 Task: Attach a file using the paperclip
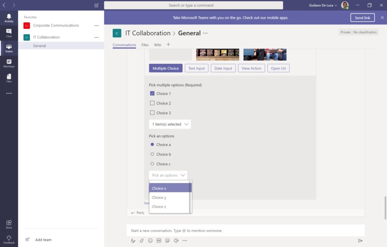pyautogui.click(x=141, y=241)
